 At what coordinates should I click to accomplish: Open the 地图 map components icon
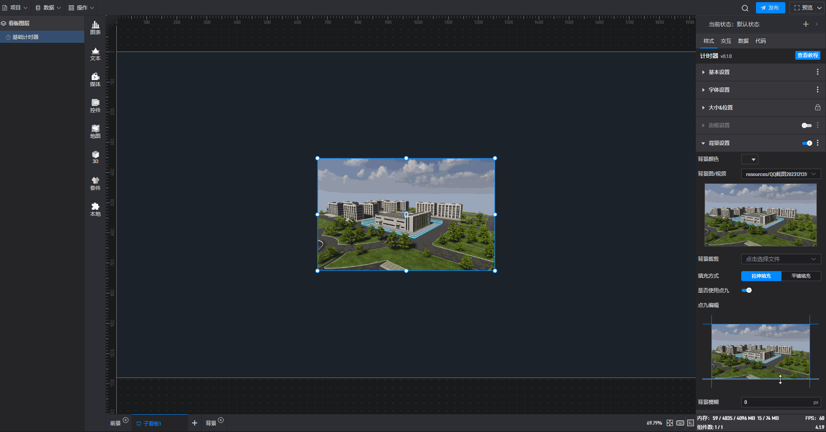coord(95,131)
